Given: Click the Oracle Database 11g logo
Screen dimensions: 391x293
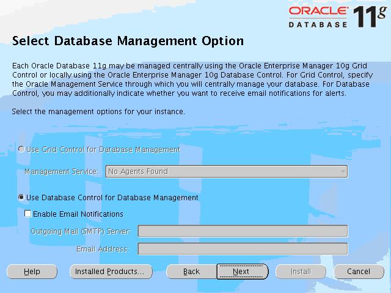Looking at the screenshot, I should click(x=338, y=16).
